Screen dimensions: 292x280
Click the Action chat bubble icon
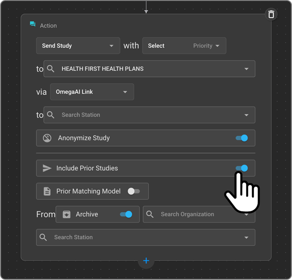coord(33,25)
